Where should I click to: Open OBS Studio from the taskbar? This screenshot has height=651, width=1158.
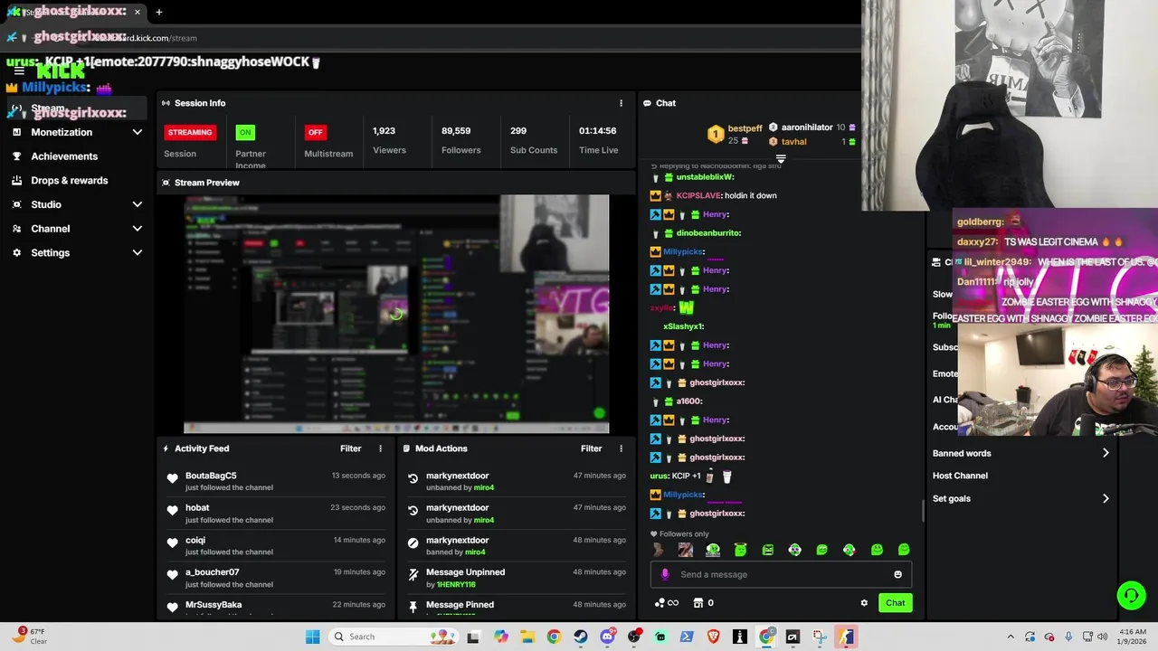coord(633,637)
